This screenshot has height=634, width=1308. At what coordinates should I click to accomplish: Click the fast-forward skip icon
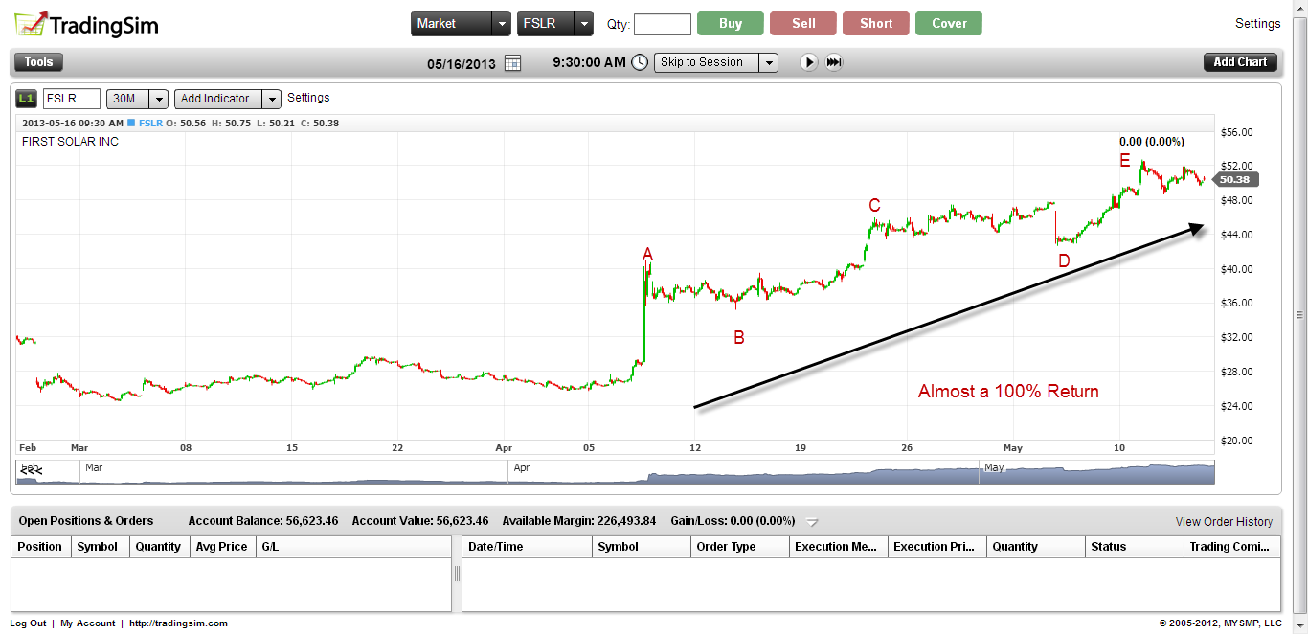coord(834,62)
